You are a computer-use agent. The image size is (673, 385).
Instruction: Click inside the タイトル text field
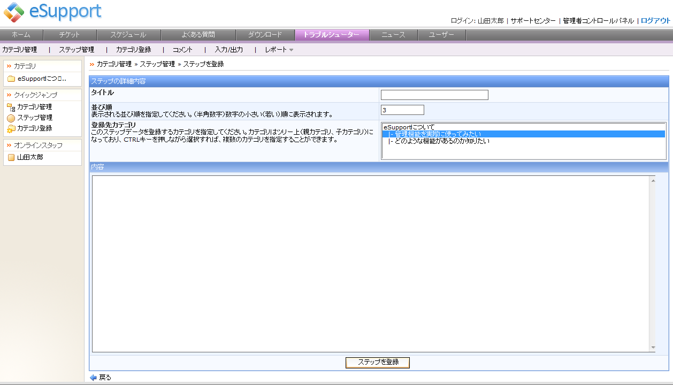tap(433, 95)
